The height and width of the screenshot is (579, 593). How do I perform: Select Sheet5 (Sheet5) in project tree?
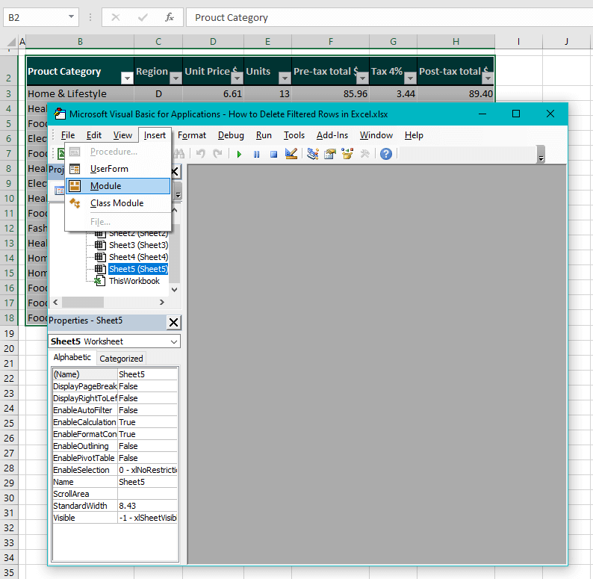[x=138, y=269]
